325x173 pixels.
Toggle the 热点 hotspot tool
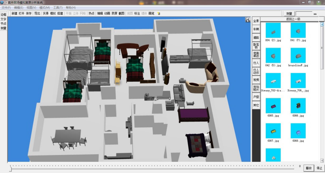[91, 13]
